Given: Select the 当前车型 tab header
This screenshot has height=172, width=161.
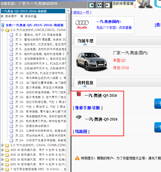Looking at the screenshot, I should tap(85, 41).
